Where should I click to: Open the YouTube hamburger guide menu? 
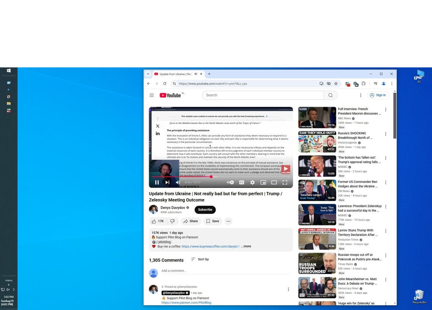[x=151, y=95]
